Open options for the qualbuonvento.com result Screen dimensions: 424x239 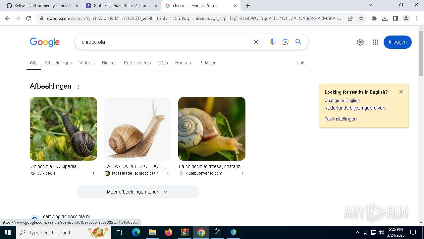(x=242, y=174)
